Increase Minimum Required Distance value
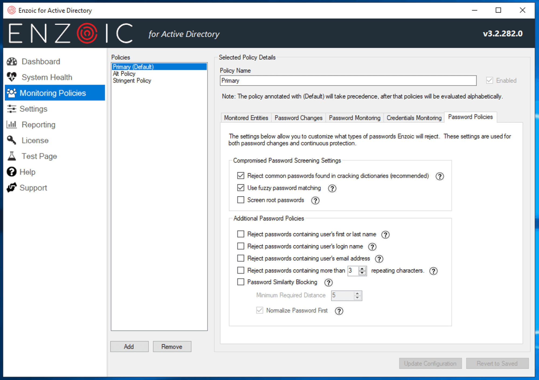This screenshot has height=380, width=539. pos(357,293)
